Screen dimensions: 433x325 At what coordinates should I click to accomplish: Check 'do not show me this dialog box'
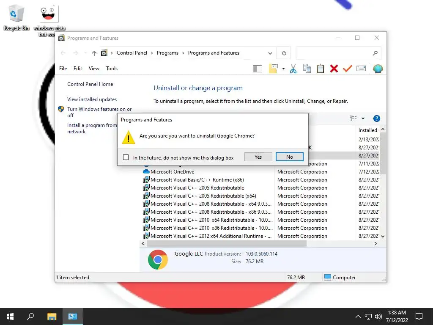(x=126, y=157)
